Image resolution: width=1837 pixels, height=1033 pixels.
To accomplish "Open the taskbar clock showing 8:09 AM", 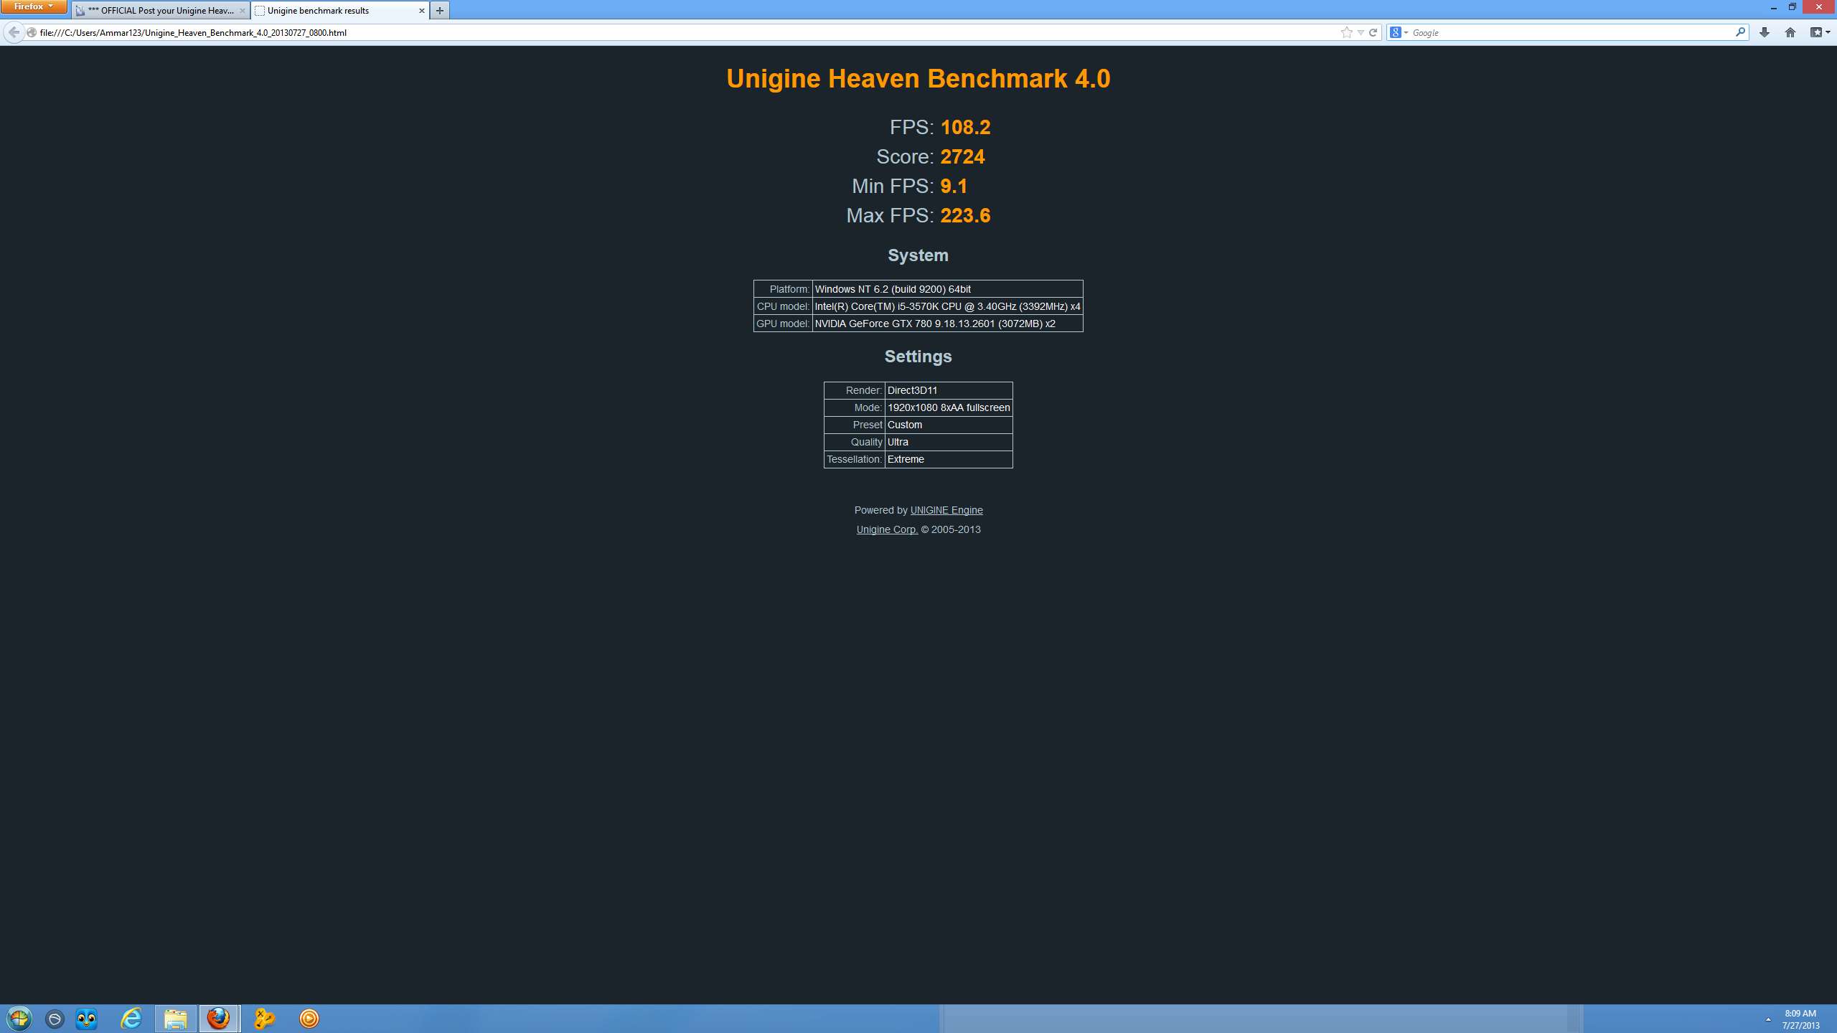I will tap(1800, 1019).
